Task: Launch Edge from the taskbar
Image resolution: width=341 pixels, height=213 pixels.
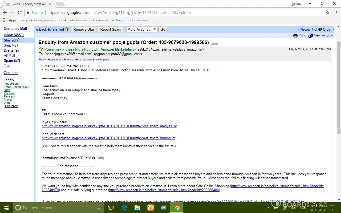Action: pyautogui.click(x=124, y=208)
